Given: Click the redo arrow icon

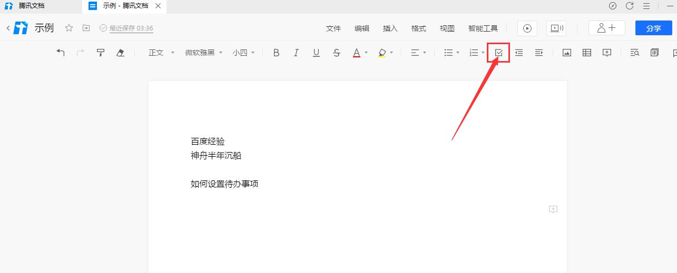Looking at the screenshot, I should coord(81,53).
